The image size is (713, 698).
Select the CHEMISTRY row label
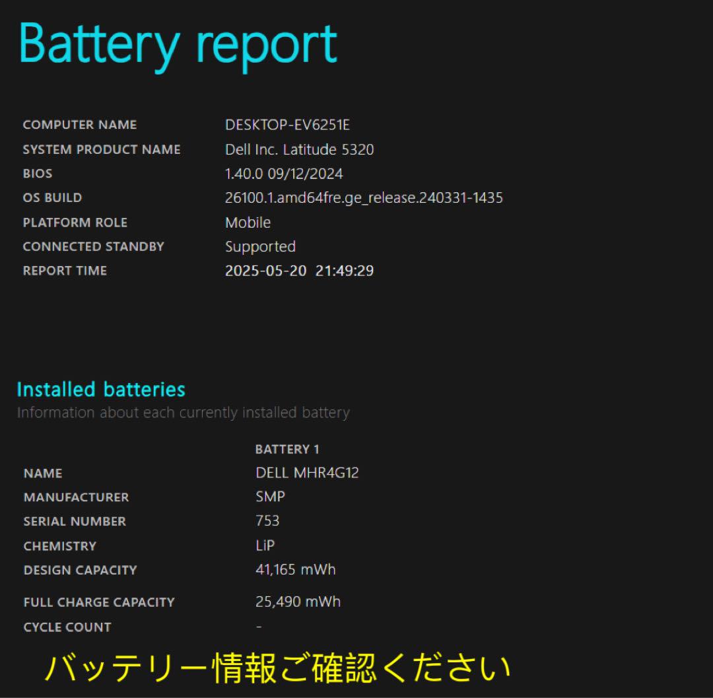(x=59, y=546)
